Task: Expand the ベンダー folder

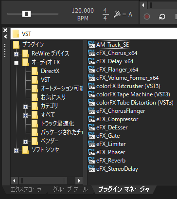Action: (25, 142)
